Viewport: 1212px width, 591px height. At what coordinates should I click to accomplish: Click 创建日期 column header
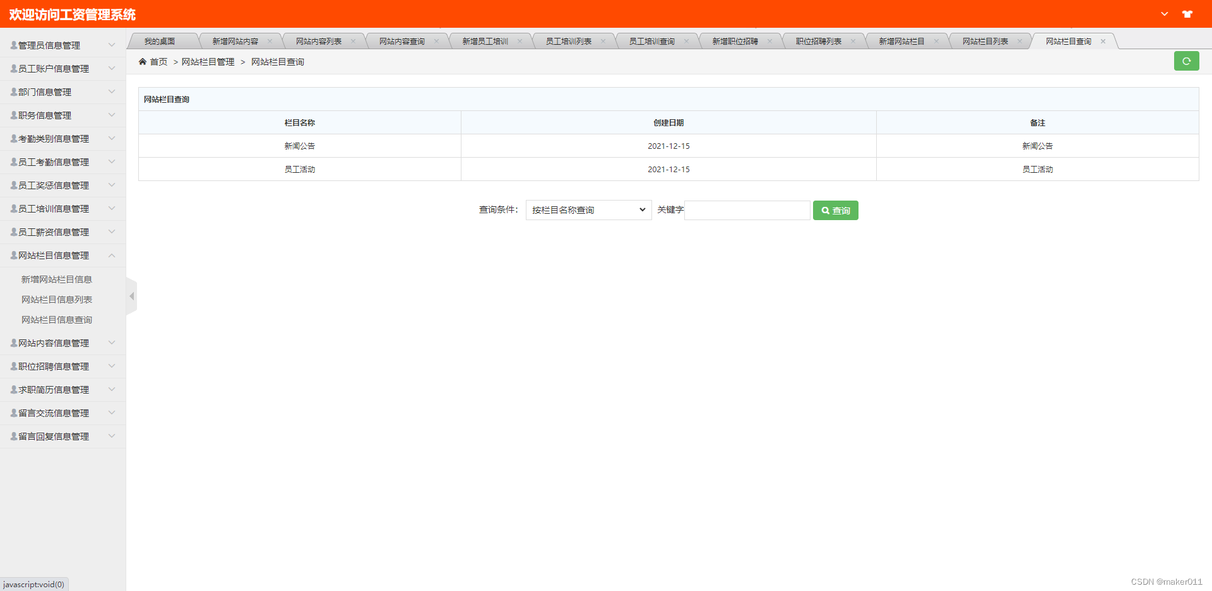(668, 123)
